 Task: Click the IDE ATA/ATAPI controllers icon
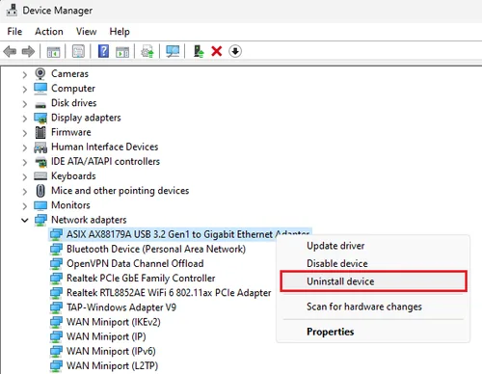40,162
